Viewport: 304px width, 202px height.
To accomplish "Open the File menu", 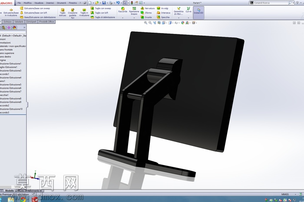I will [19, 3].
